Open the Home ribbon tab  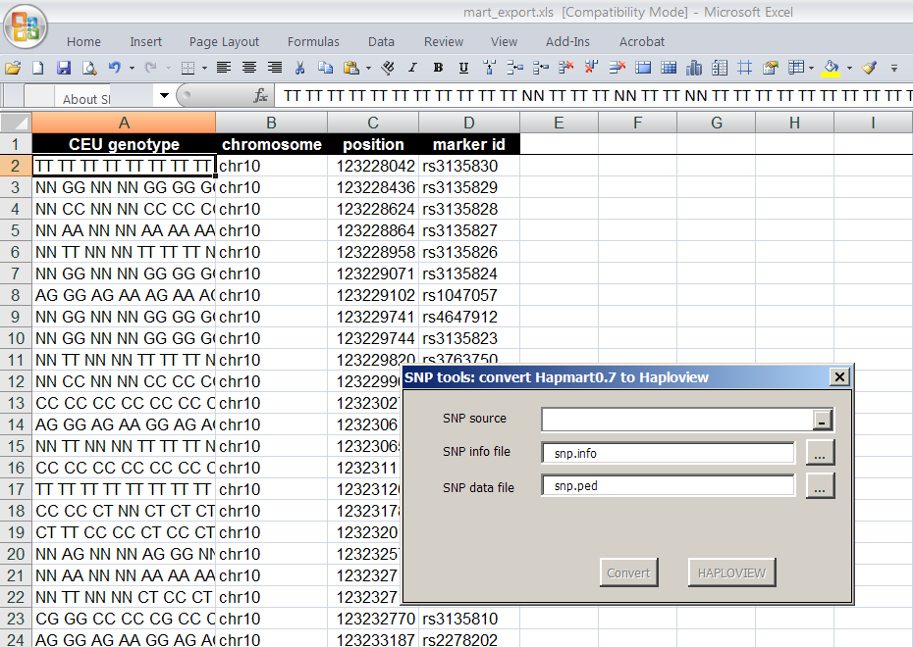tap(83, 42)
